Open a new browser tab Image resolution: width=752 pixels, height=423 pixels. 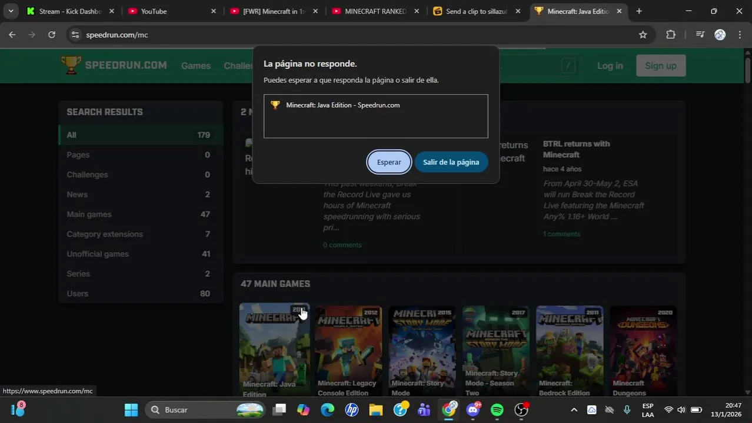point(639,11)
